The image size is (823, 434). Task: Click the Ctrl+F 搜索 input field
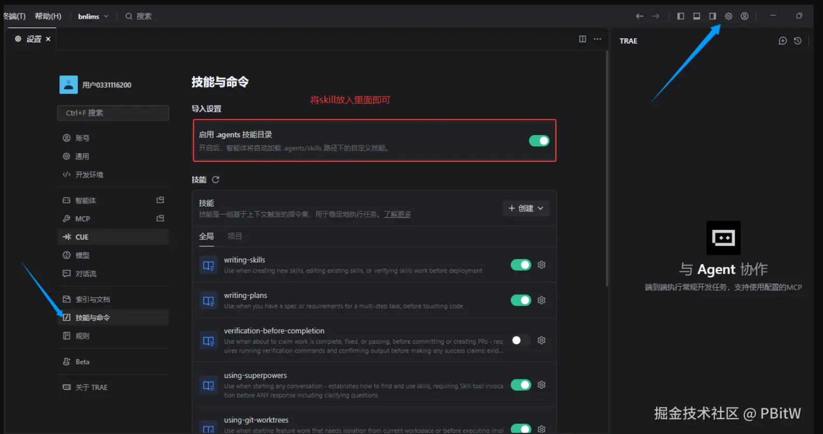[x=113, y=113]
